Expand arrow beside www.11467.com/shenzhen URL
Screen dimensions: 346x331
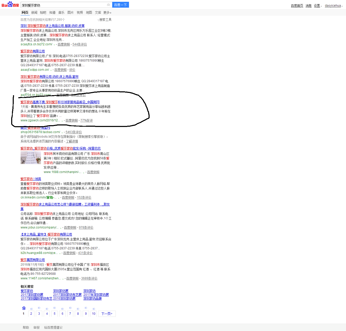click(63, 279)
